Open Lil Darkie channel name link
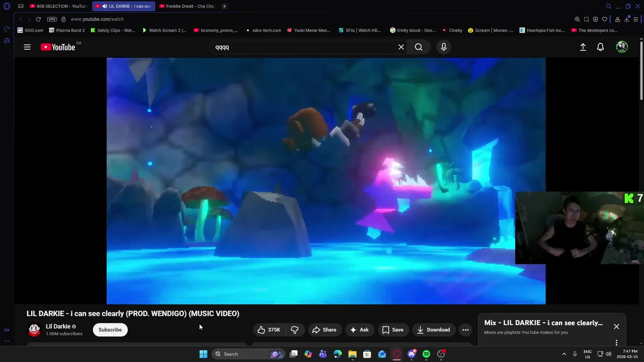644x362 pixels. pos(58,326)
